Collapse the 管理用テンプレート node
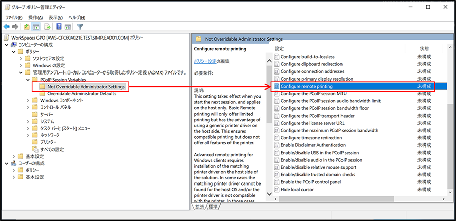 [x=21, y=72]
